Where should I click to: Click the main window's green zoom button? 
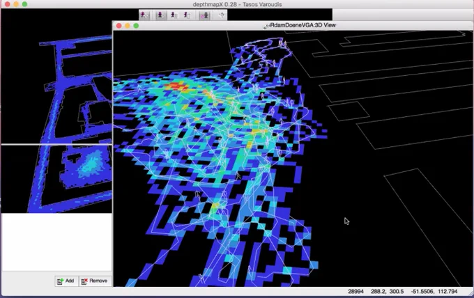point(25,4)
